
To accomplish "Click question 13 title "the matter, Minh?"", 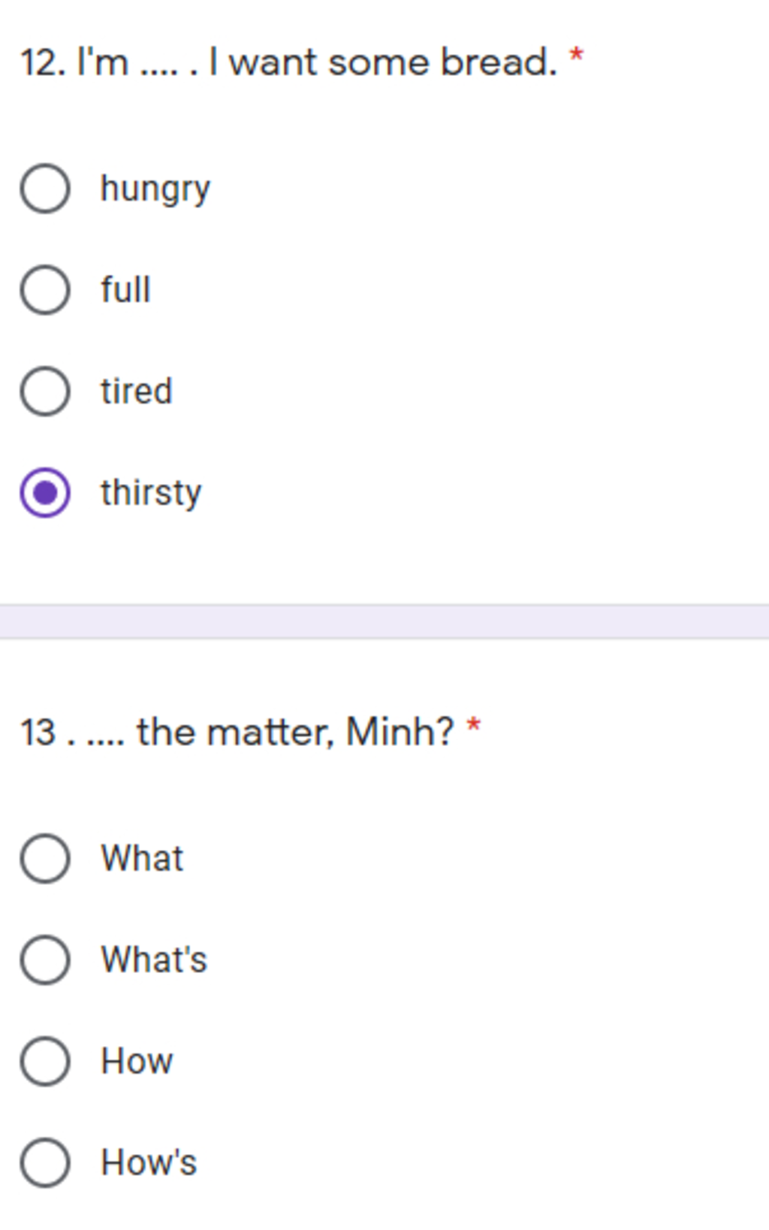I will tap(237, 731).
